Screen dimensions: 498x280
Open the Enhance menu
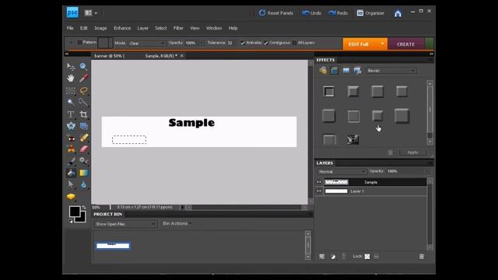(122, 28)
